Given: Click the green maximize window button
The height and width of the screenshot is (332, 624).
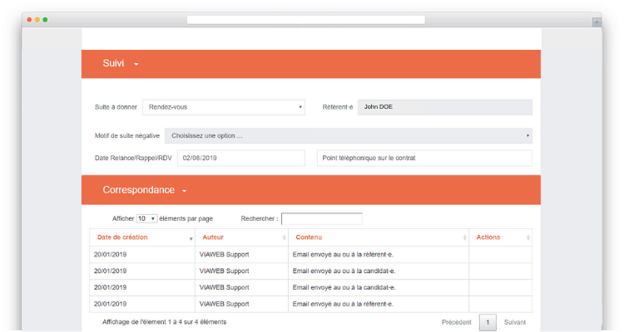Looking at the screenshot, I should (46, 19).
